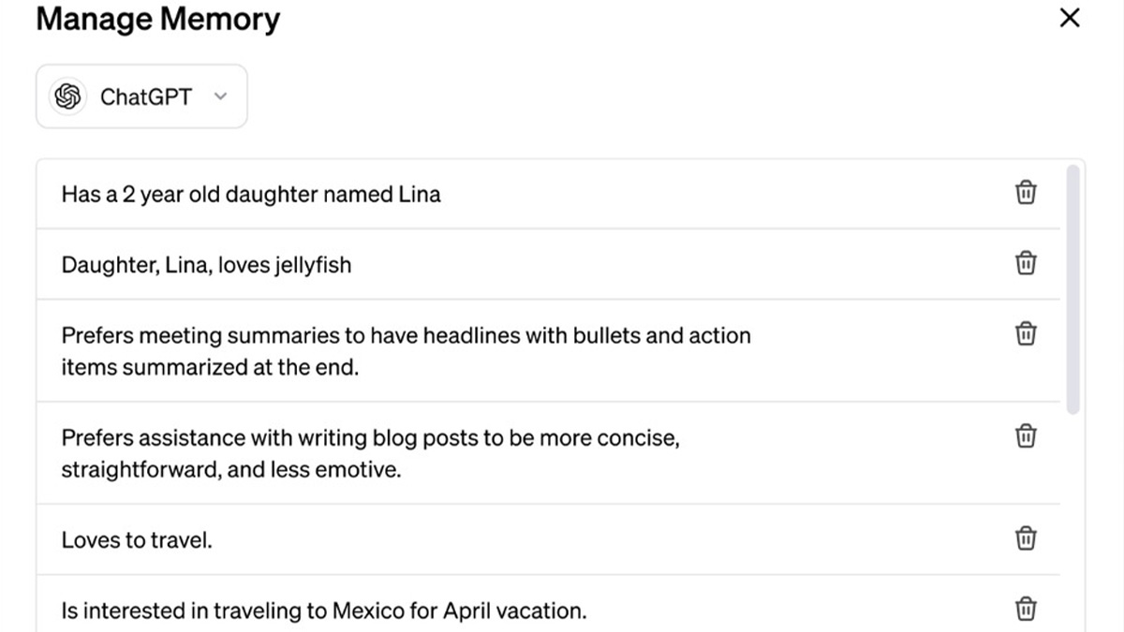The image size is (1124, 632).
Task: Select the "Has a 2 year old daughter" entry
Action: (x=251, y=194)
